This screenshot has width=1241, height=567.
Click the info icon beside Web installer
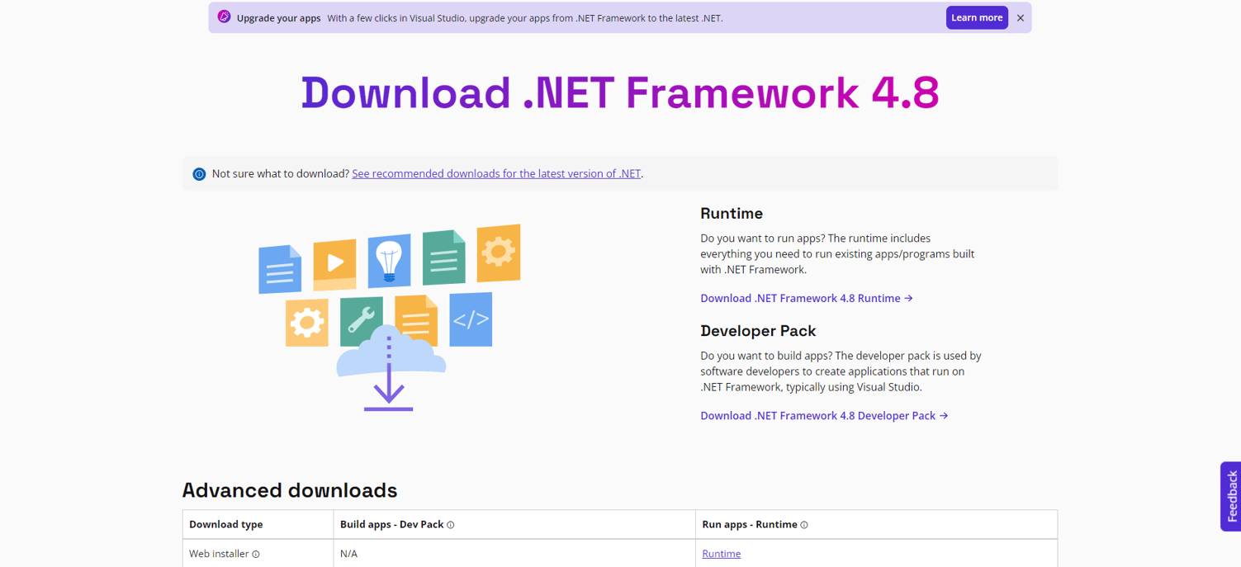(x=258, y=554)
